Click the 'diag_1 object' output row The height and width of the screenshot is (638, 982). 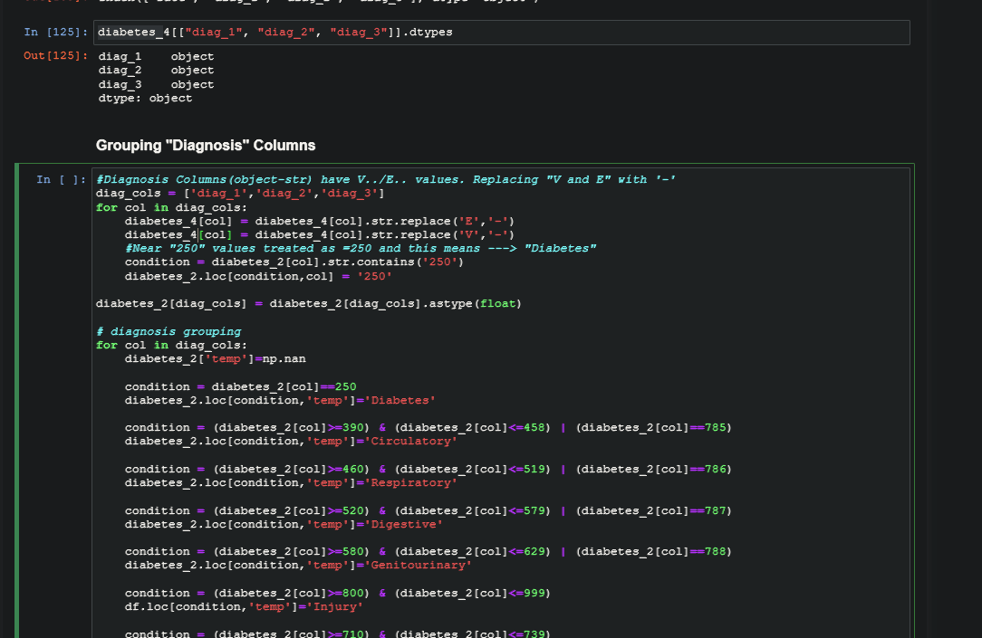(156, 56)
